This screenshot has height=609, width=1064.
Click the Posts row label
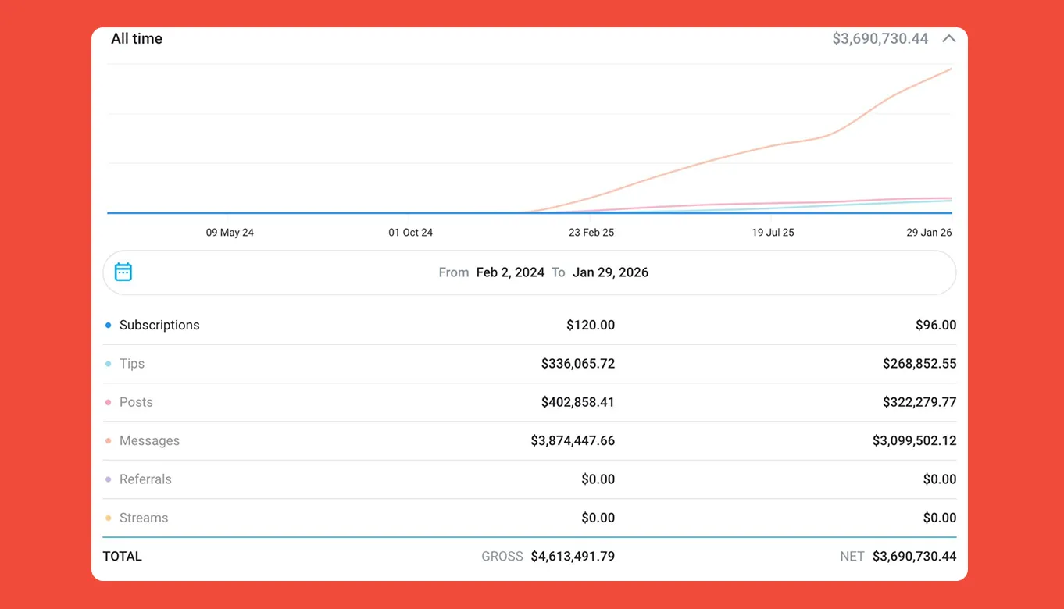point(136,402)
